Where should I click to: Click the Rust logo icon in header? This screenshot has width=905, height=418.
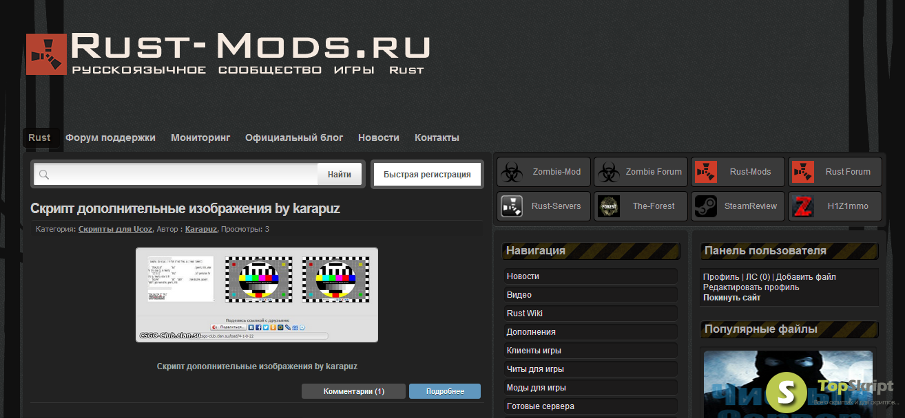pos(46,54)
